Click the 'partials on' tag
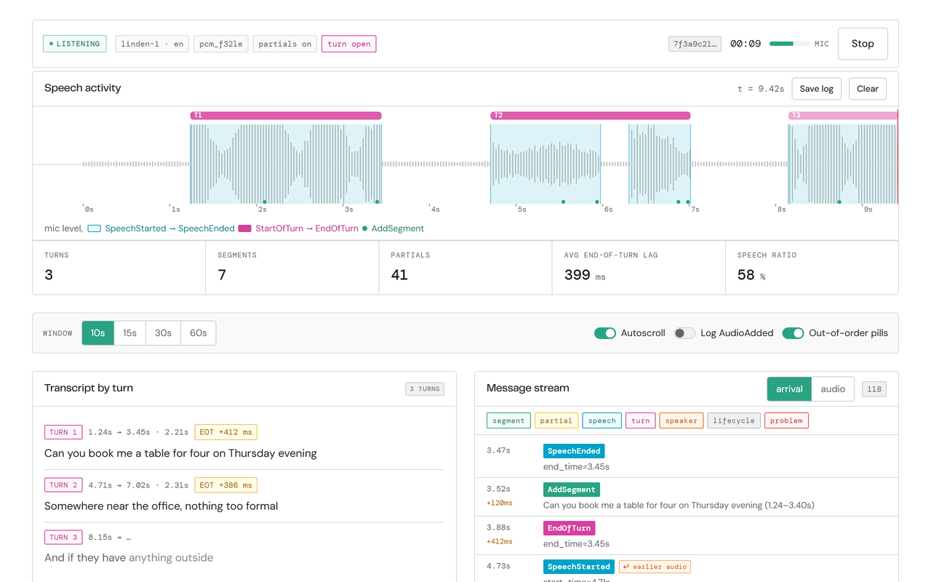Viewport: 931px width, 582px height. [284, 44]
